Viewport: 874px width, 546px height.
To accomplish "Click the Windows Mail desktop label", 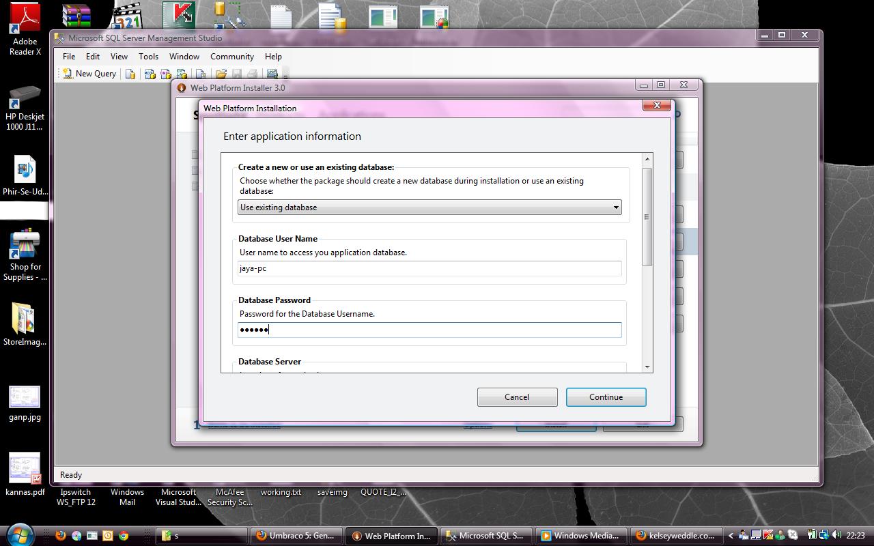I will point(127,497).
